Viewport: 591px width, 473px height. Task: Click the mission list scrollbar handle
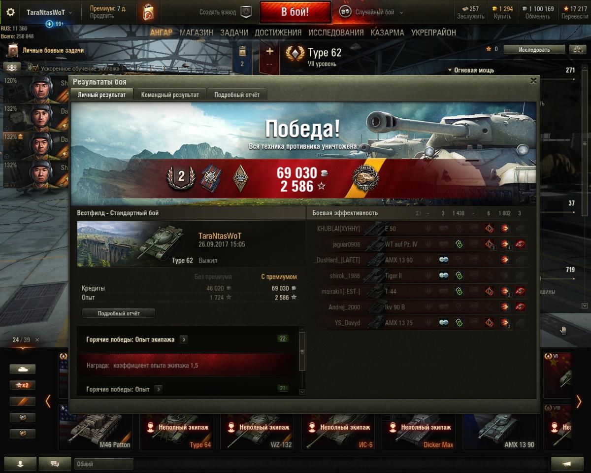(302, 351)
